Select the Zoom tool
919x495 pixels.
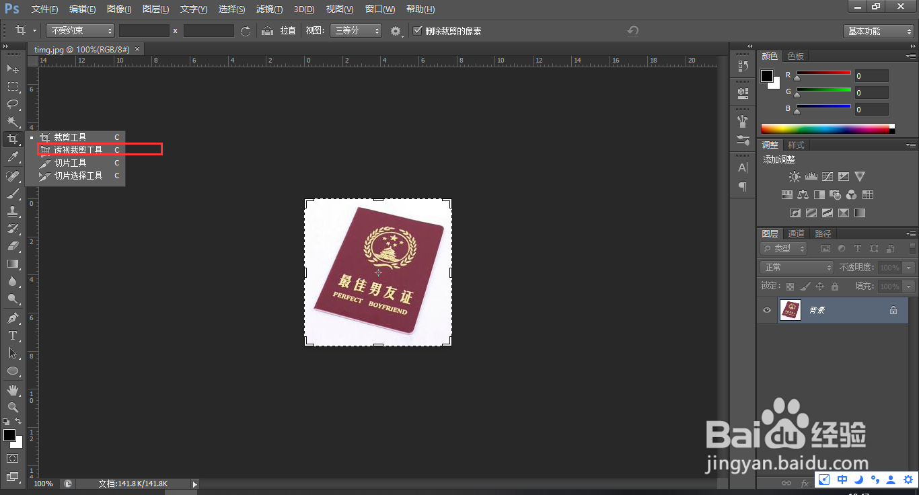[x=12, y=408]
